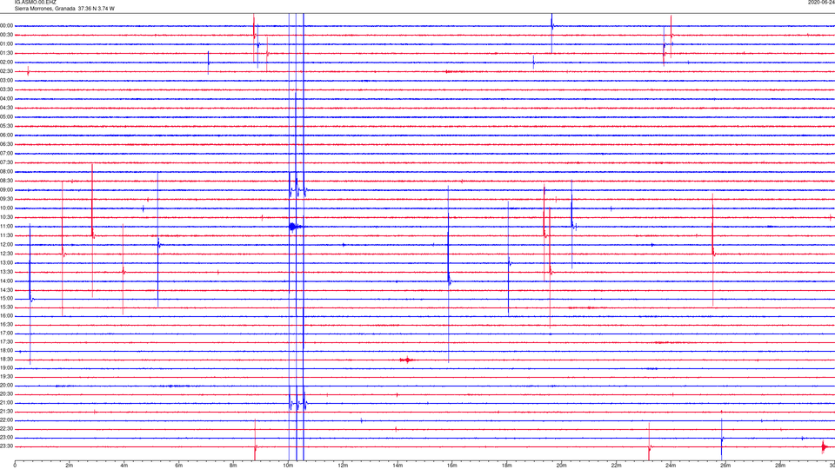Select the 00:30 trace time label

click(x=7, y=35)
